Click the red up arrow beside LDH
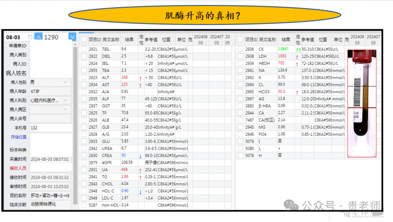Viewport: 393px width, 222px height. [297, 57]
